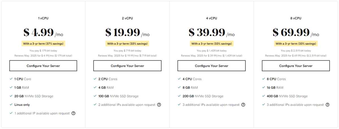Configure Your Server for 2 vCPU plan

click(127, 66)
